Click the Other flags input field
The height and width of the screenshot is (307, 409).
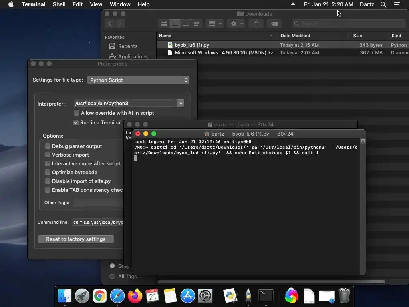(99, 203)
